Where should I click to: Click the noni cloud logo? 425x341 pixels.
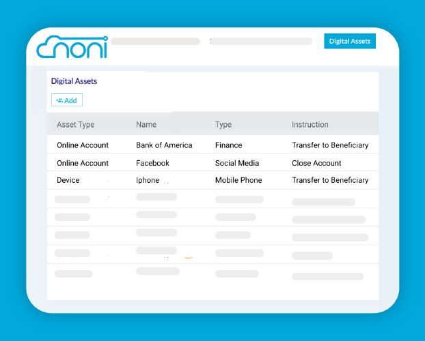coord(72,47)
